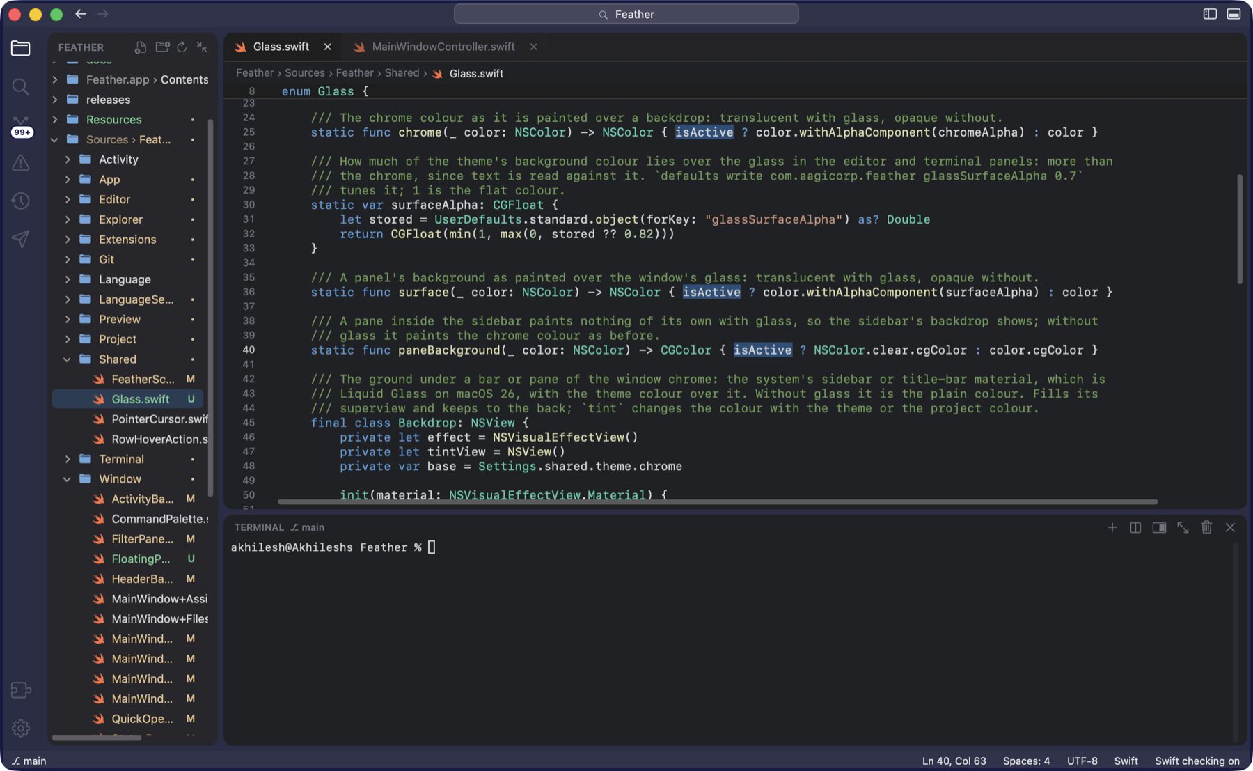Create a new folder in FEATHER explorer

click(x=162, y=47)
